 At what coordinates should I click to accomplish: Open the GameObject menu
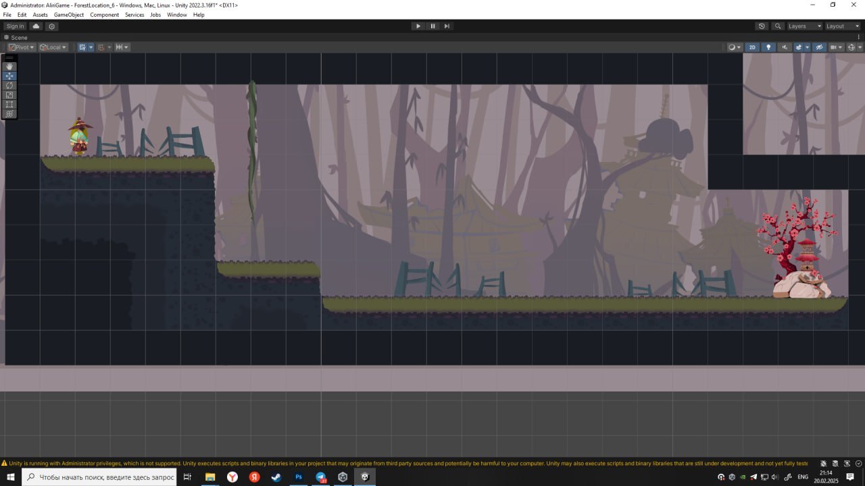point(69,15)
